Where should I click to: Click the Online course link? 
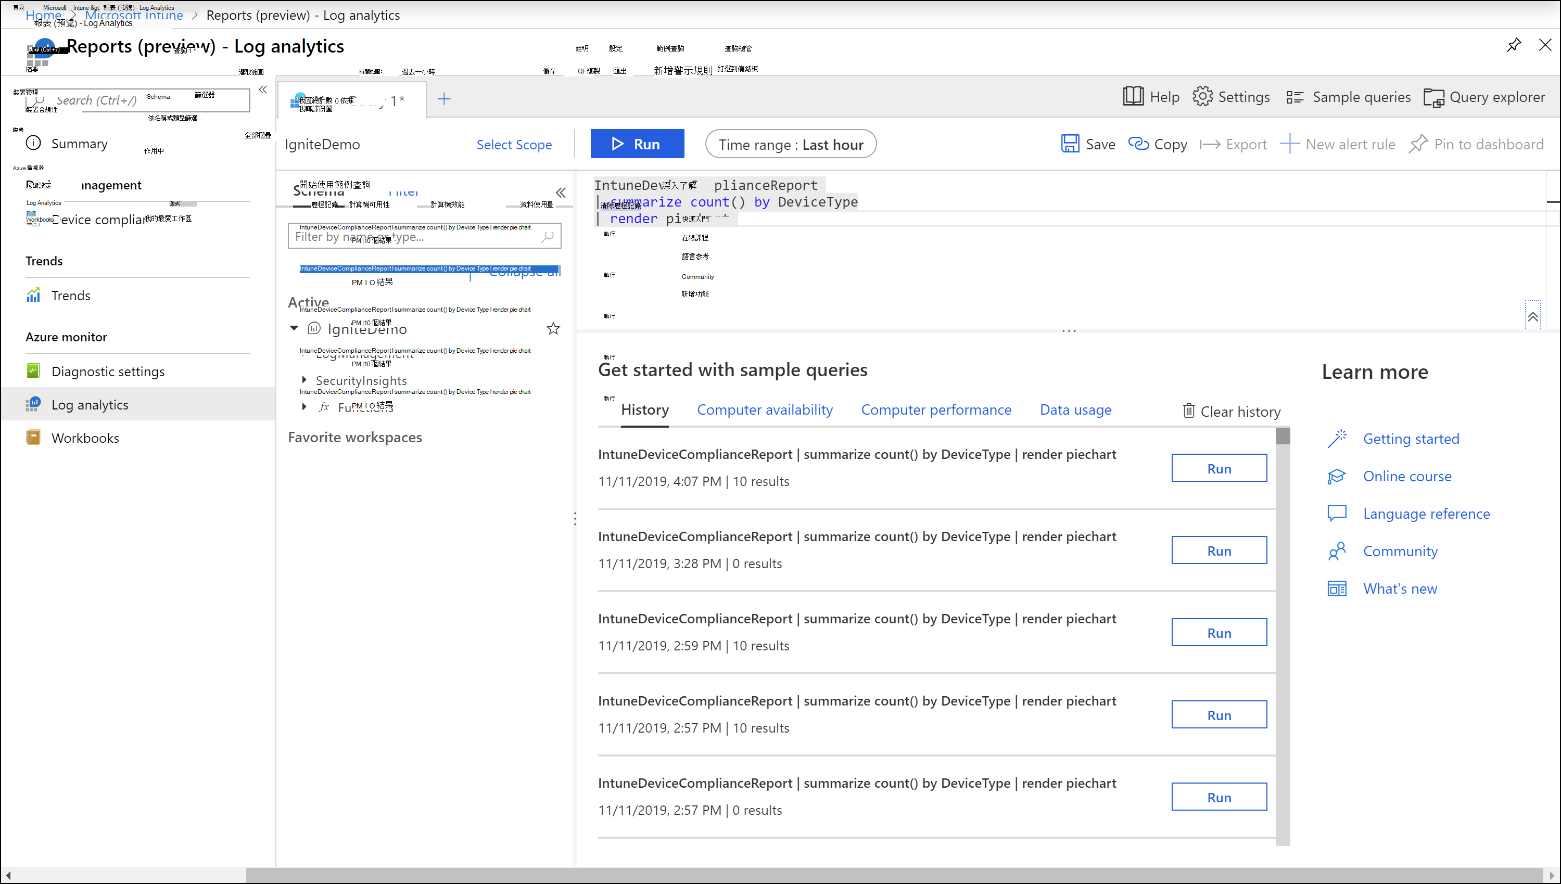coord(1406,476)
